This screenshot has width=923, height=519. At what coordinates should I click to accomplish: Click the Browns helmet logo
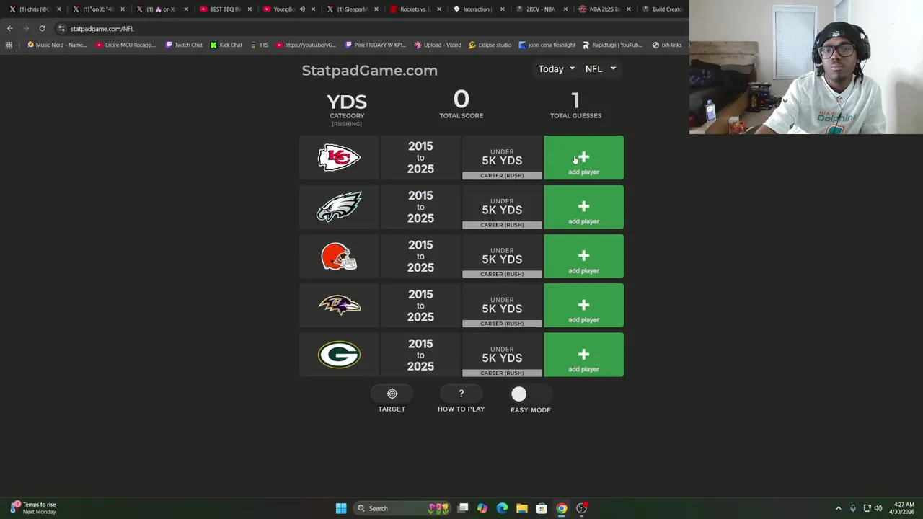(339, 256)
